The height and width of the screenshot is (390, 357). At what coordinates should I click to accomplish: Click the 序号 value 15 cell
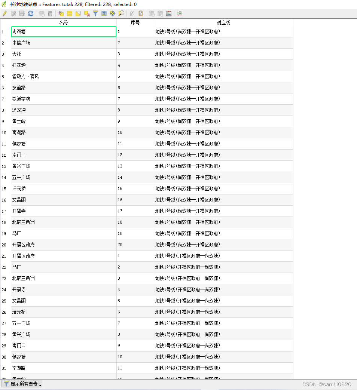click(x=135, y=188)
